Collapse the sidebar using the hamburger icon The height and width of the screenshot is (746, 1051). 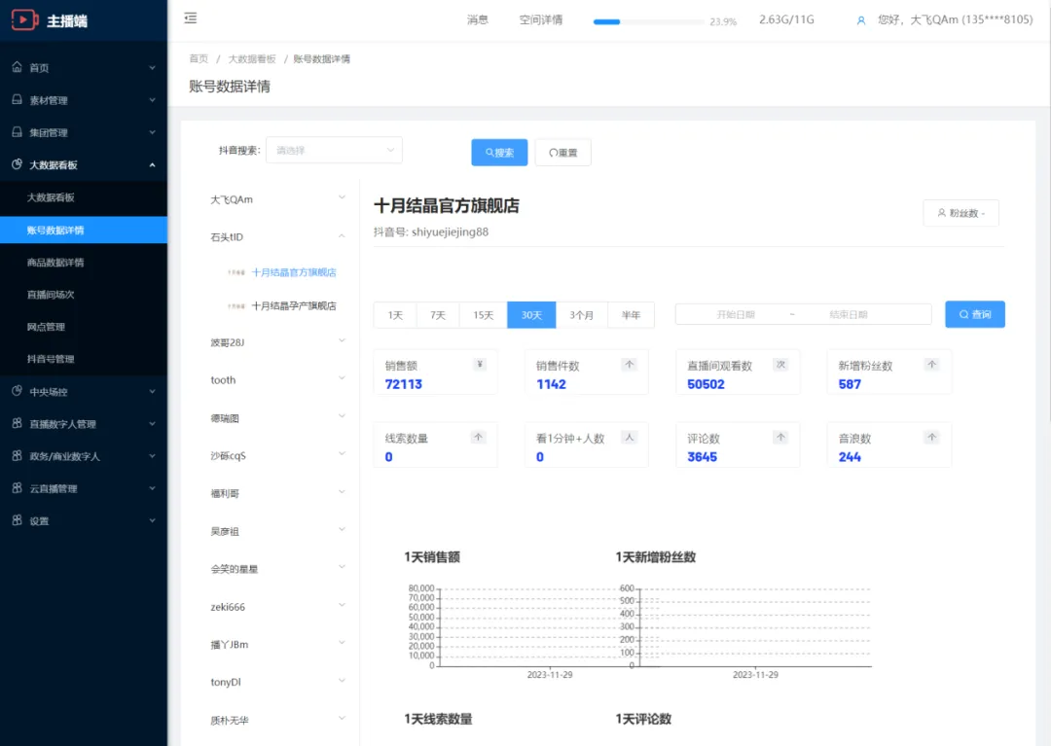pyautogui.click(x=191, y=18)
